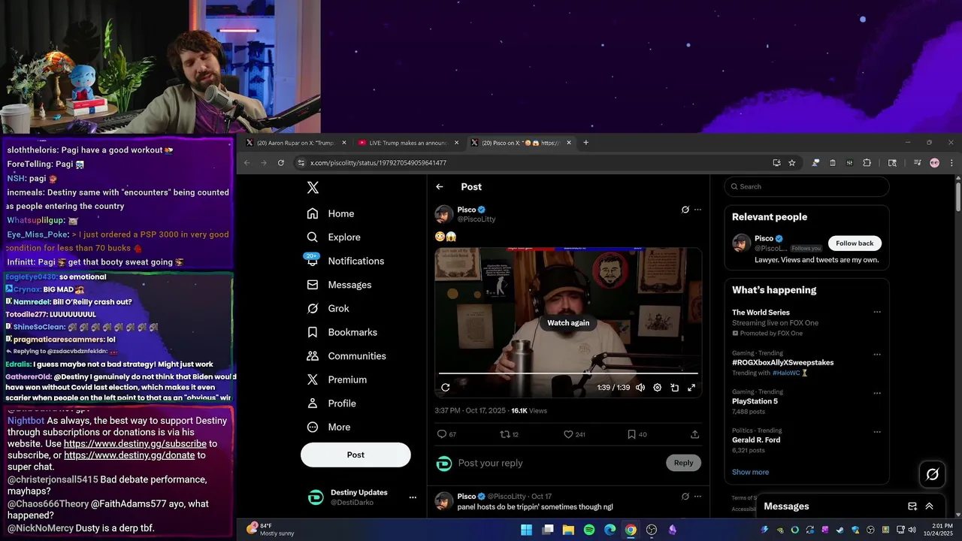Click the Follow back button for Pisco
The image size is (962, 541).
(855, 243)
